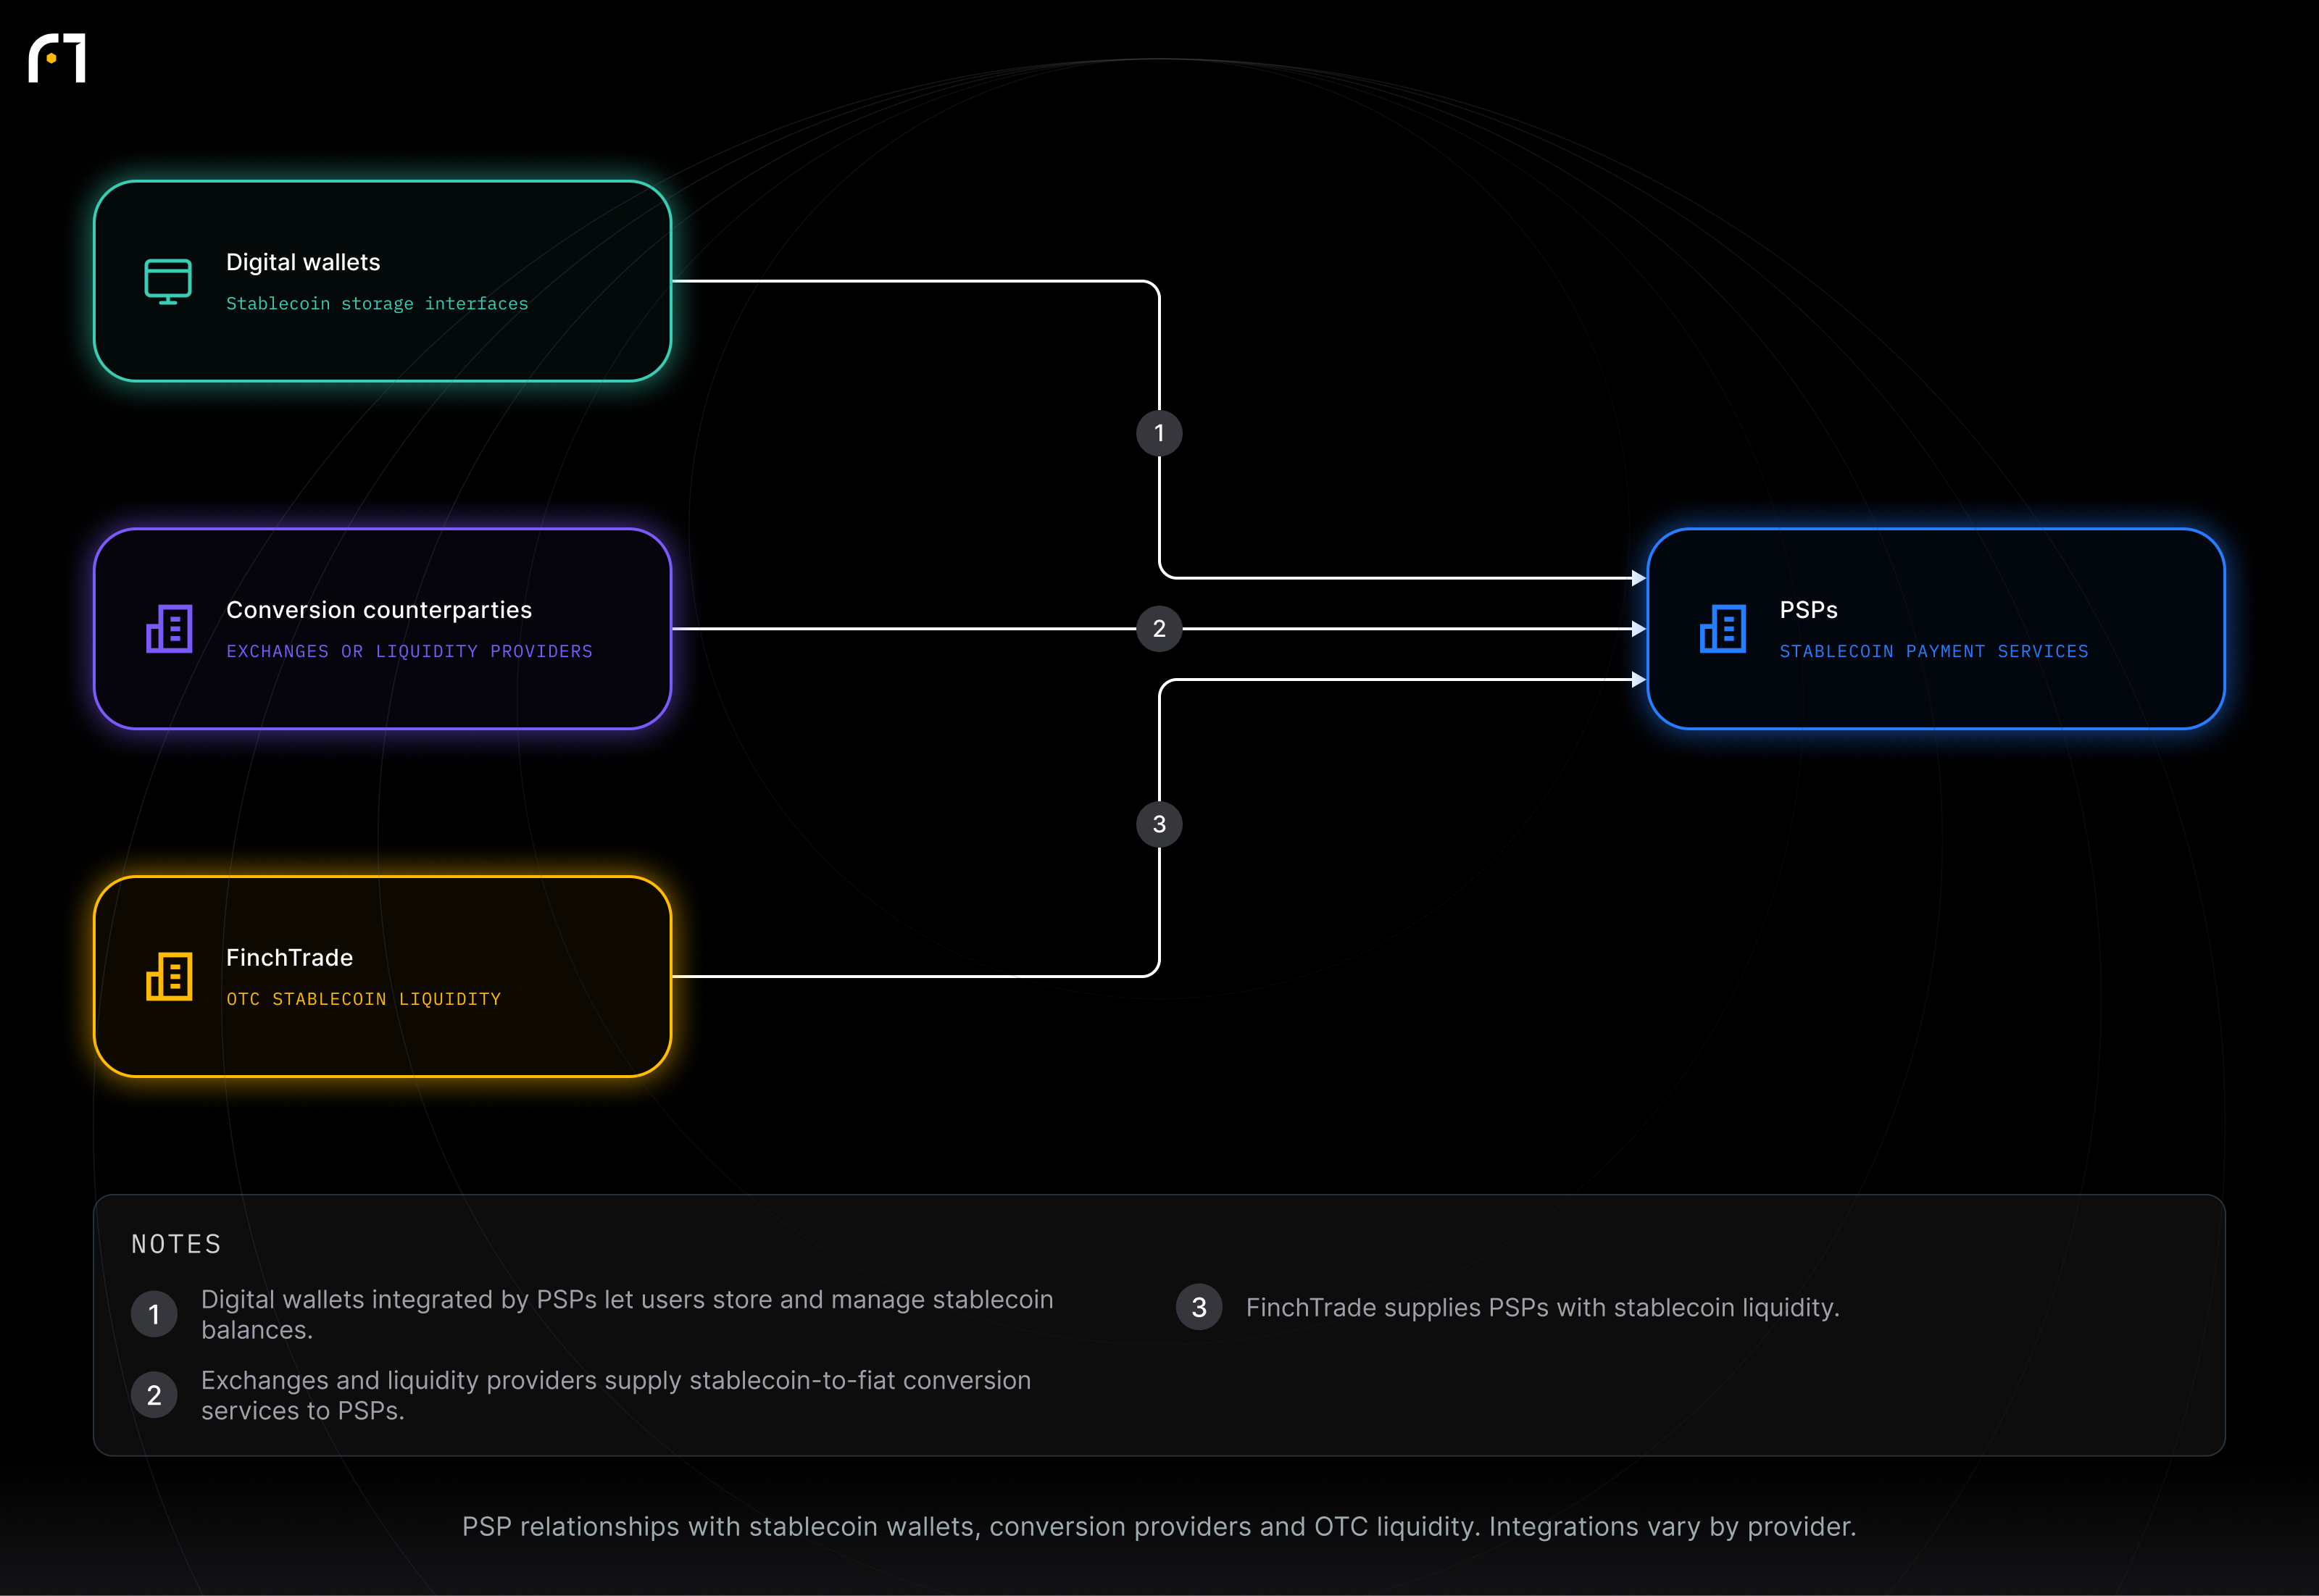Select 'Stablecoin storage interfaces' subtitle
Viewport: 2319px width, 1596px height.
377,304
